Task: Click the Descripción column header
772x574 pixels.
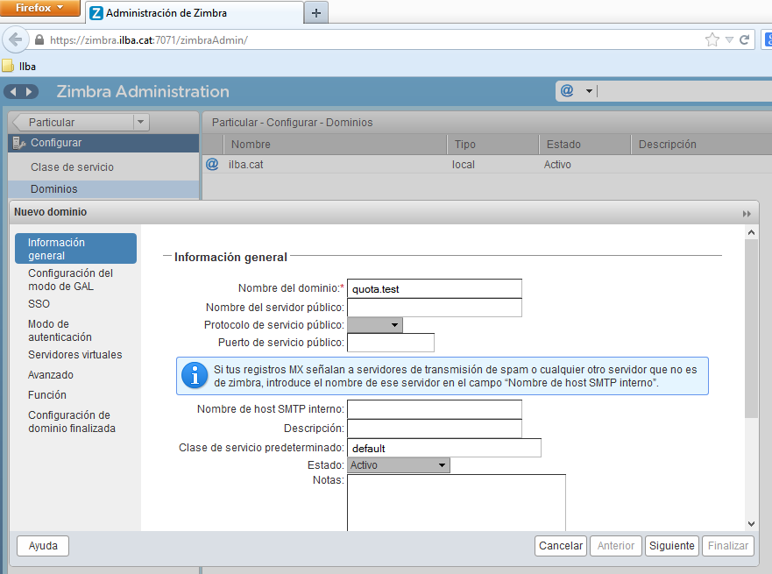Action: click(702, 145)
